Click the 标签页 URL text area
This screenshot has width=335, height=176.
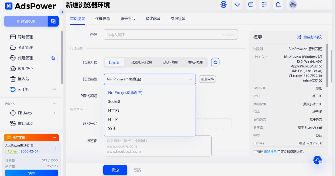pyautogui.click(x=157, y=146)
